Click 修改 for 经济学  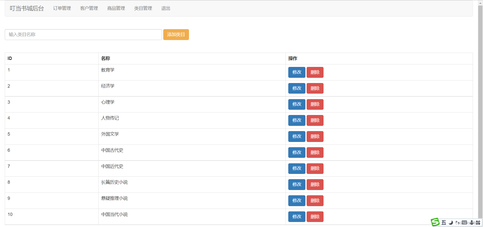click(x=297, y=88)
